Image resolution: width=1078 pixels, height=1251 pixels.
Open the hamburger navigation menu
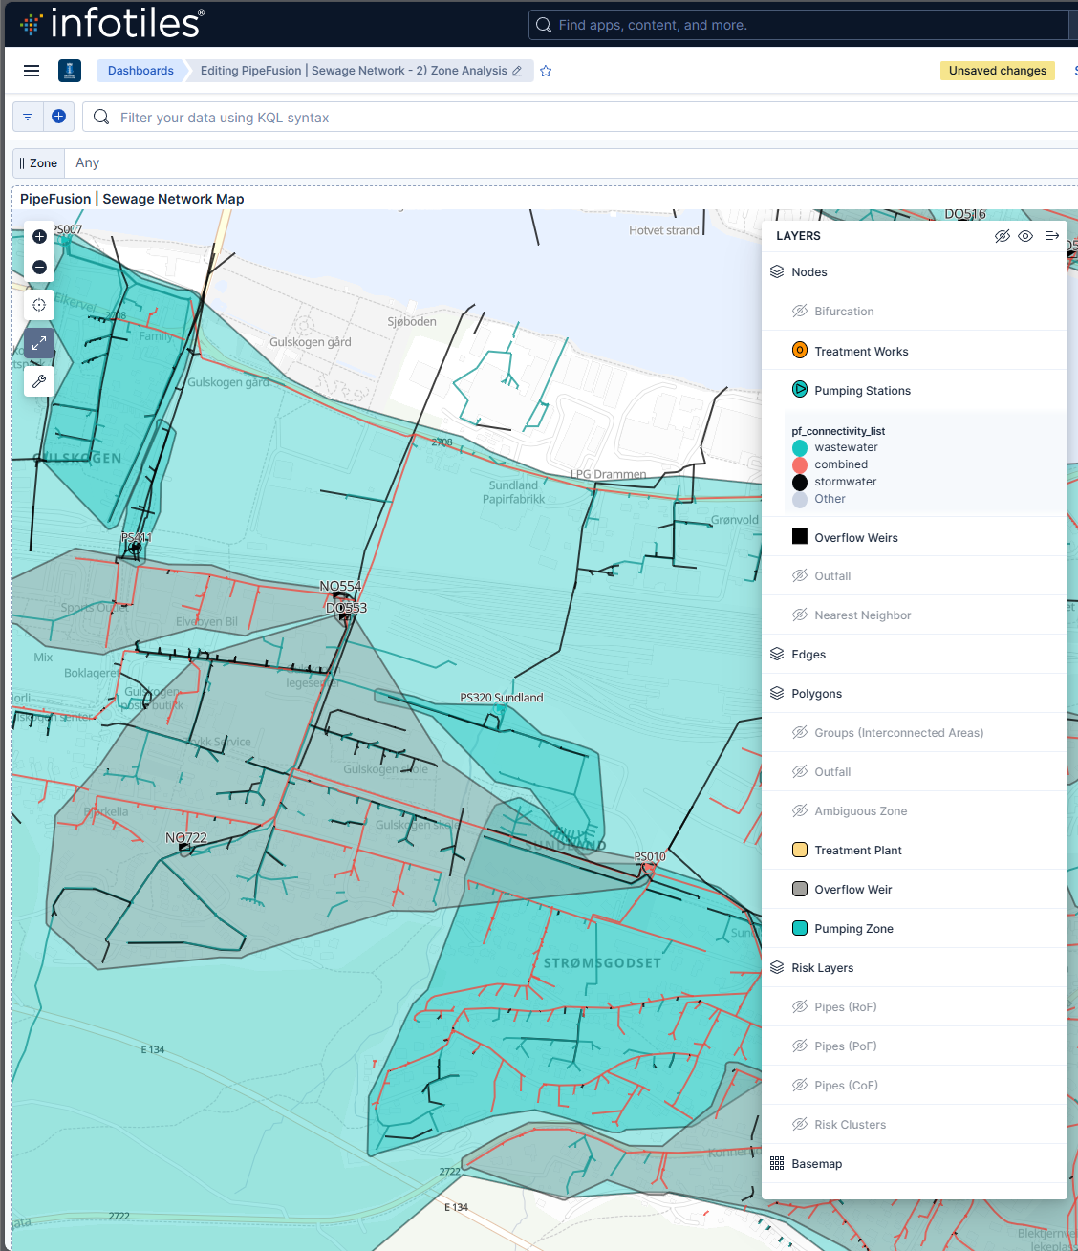(32, 70)
